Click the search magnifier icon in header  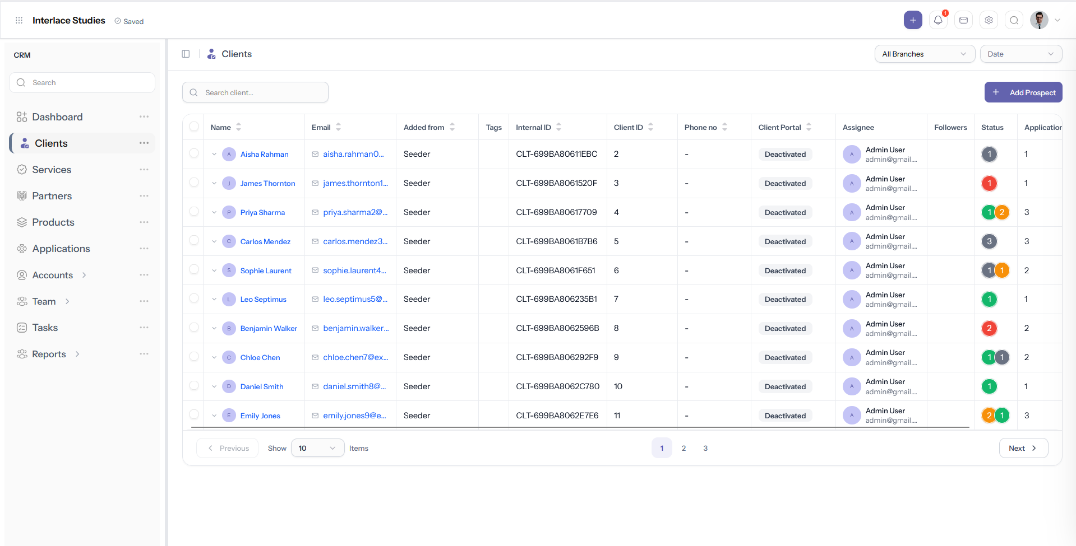(x=1014, y=20)
